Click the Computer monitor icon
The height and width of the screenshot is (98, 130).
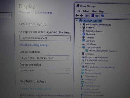click(83, 41)
